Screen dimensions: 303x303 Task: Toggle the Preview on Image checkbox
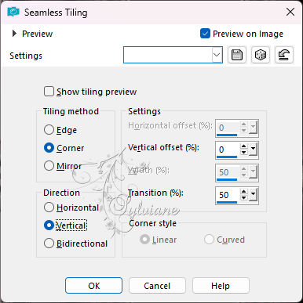[x=205, y=34]
